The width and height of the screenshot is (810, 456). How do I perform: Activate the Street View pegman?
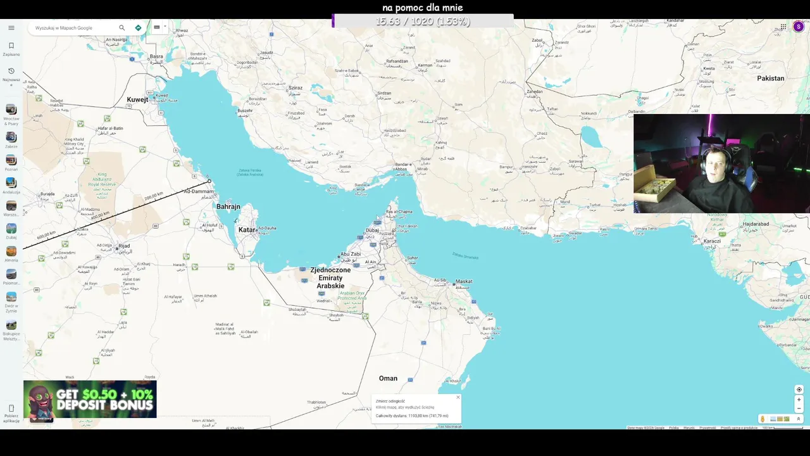click(763, 419)
